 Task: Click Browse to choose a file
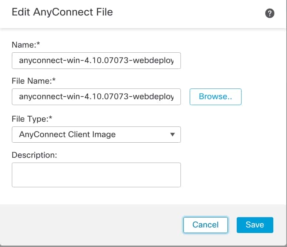215,97
